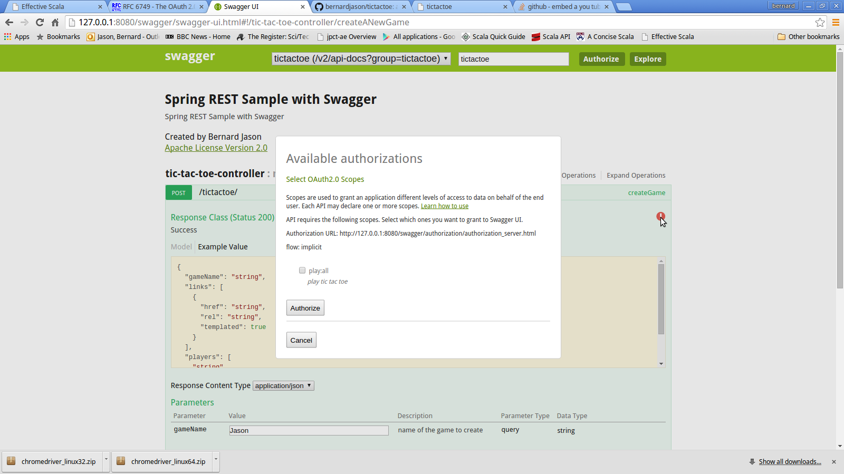Open Scala API bookmark

tap(551, 36)
